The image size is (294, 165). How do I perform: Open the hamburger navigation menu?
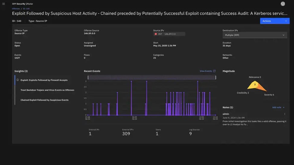pos(4,4)
